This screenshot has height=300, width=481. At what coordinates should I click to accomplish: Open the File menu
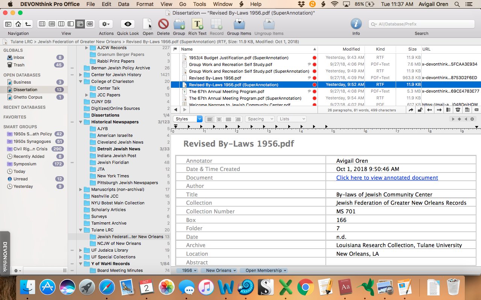point(91,4)
